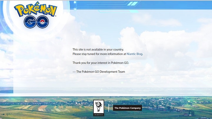Click the 'Please stay tuned' text
This screenshot has width=212, height=119.
[x=99, y=54]
